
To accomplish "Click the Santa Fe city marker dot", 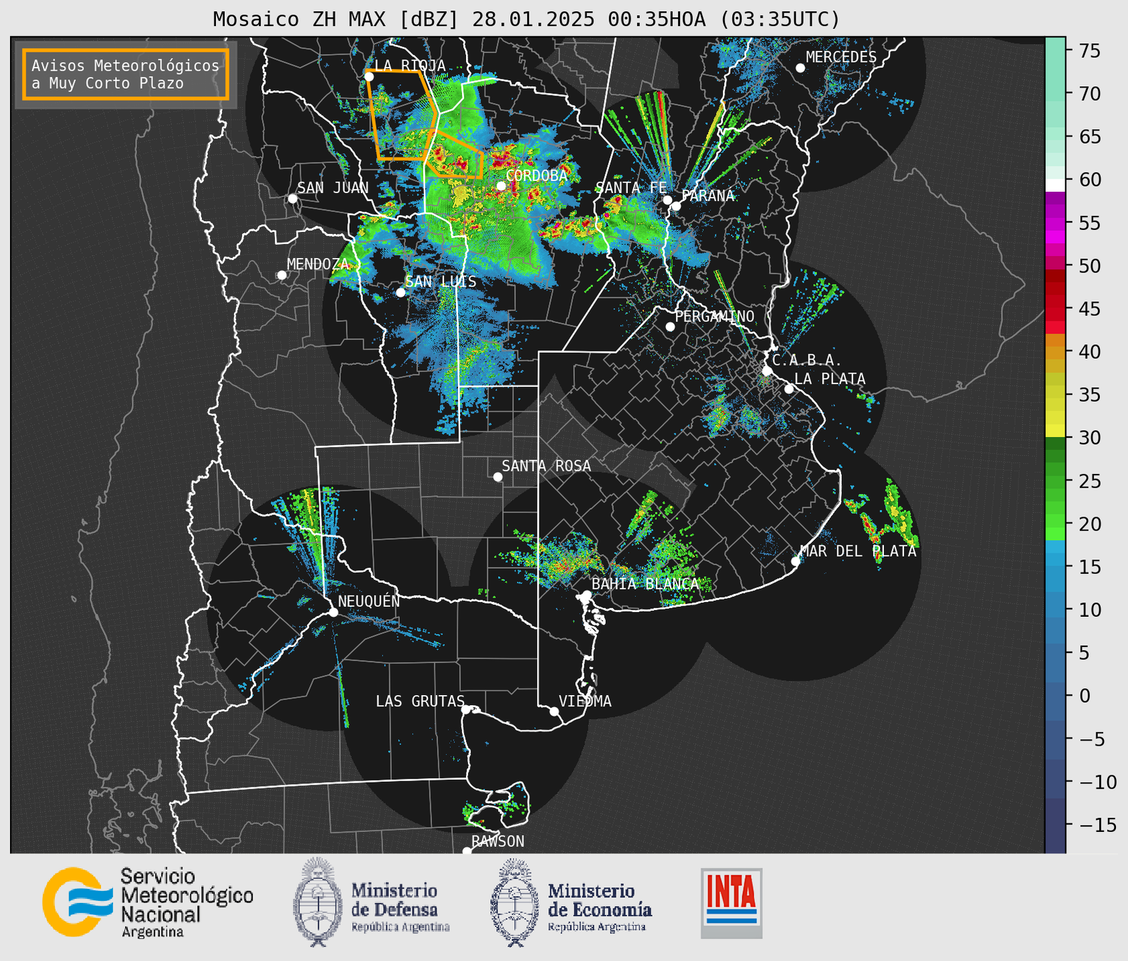I will pyautogui.click(x=667, y=200).
